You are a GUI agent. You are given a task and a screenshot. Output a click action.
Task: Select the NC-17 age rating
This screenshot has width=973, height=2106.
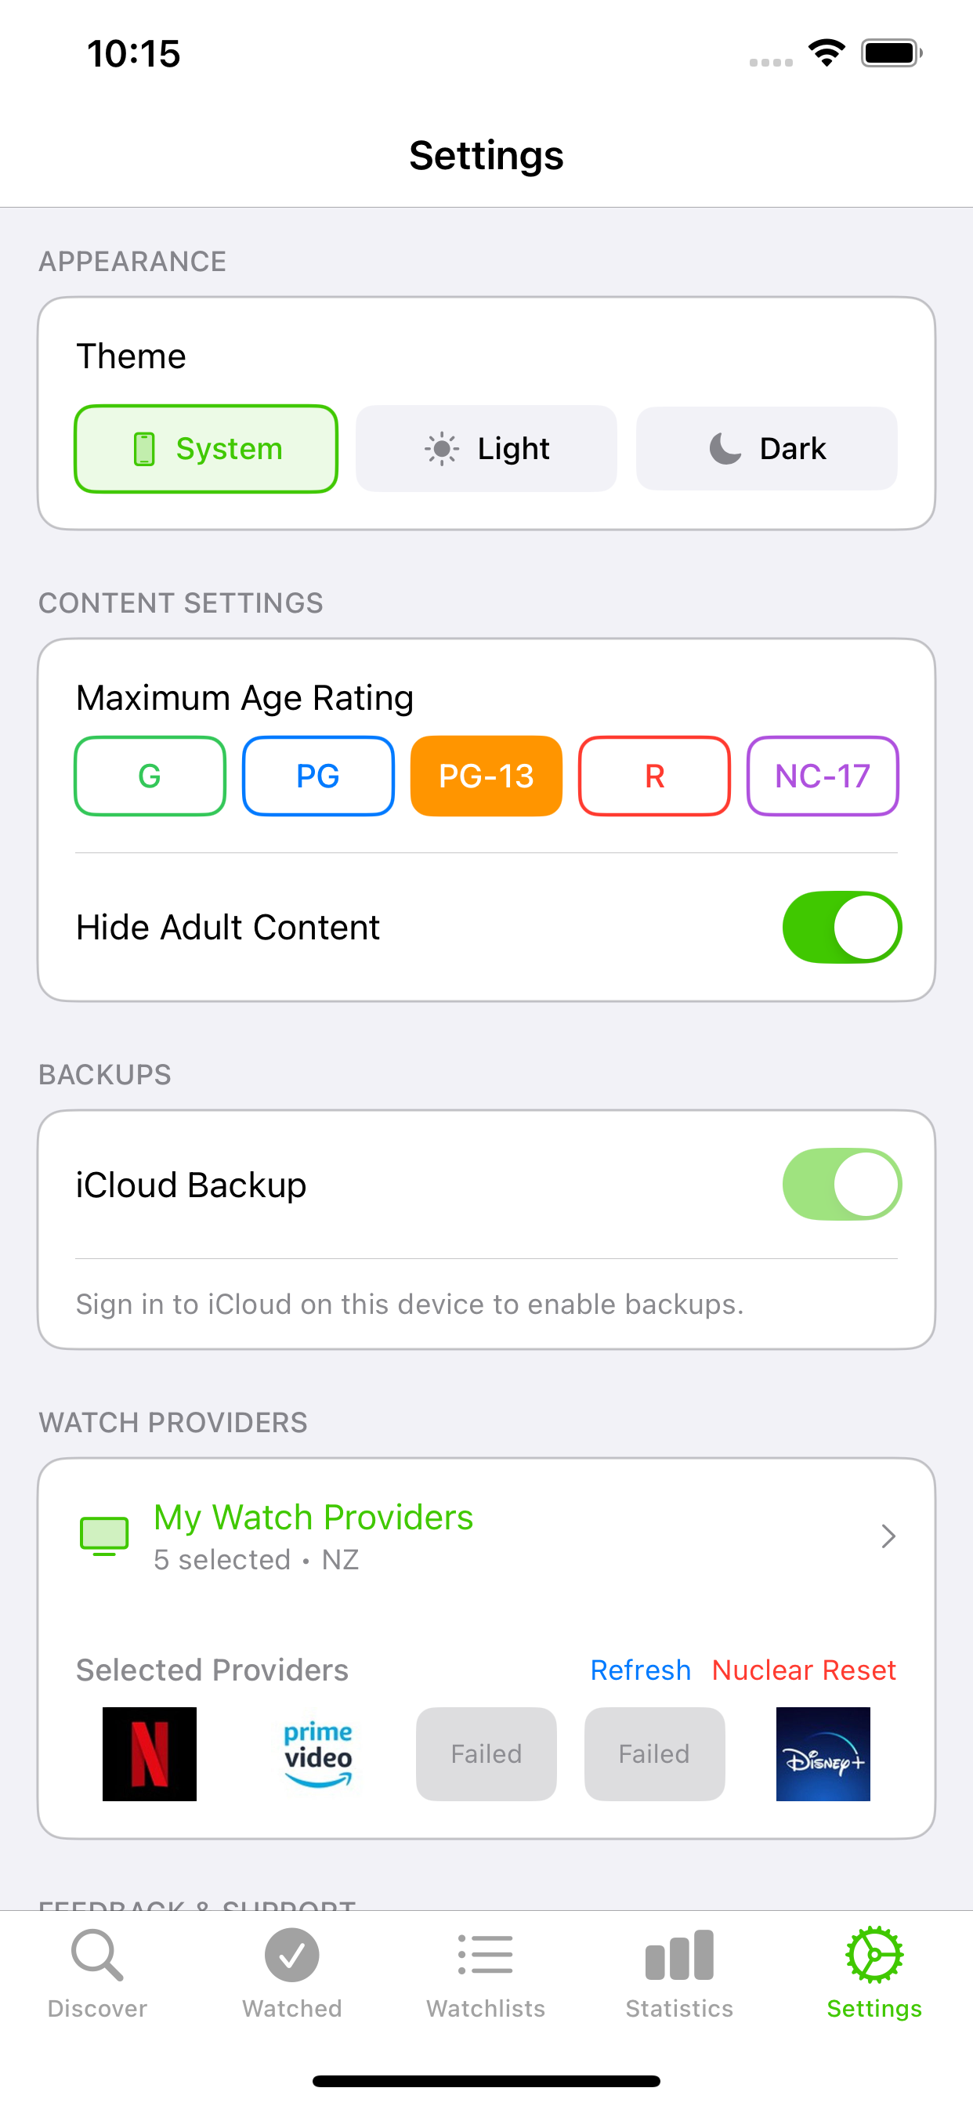[822, 776]
